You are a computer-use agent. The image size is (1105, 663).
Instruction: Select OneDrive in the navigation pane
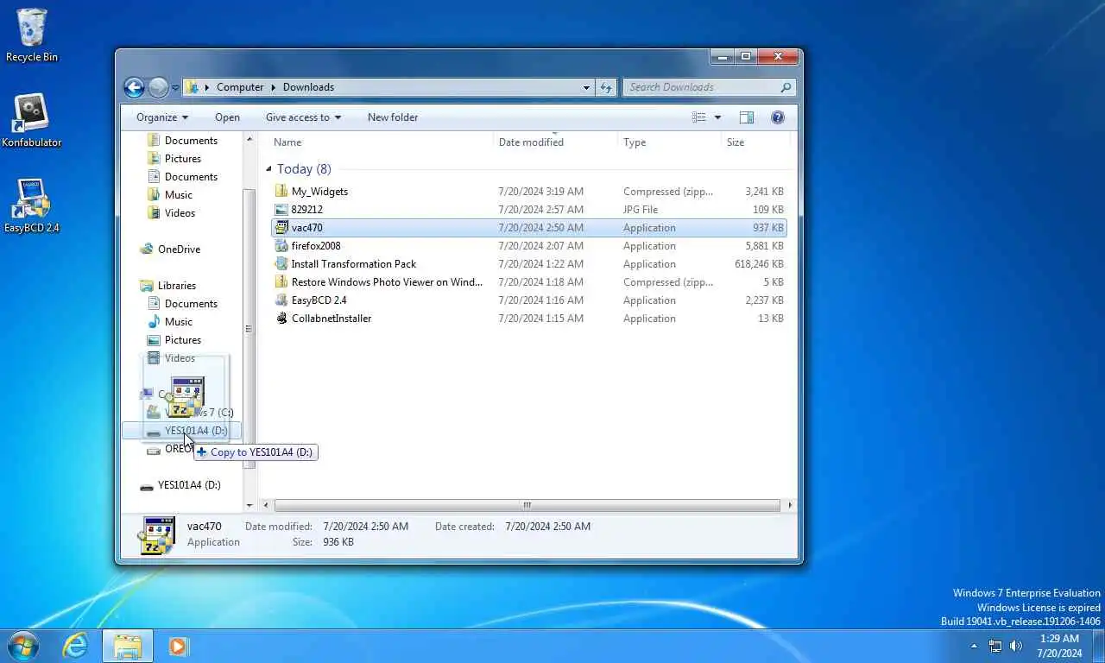pos(179,249)
